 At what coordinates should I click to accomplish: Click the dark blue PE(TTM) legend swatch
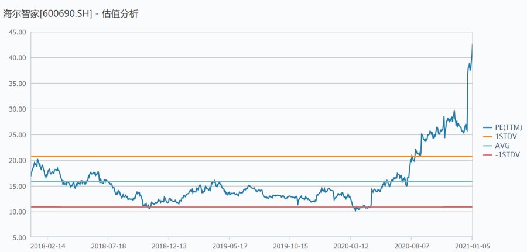pyautogui.click(x=488, y=127)
